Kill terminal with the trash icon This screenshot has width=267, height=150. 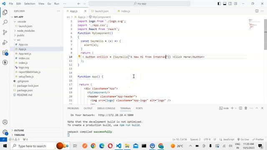pyautogui.click(x=246, y=108)
